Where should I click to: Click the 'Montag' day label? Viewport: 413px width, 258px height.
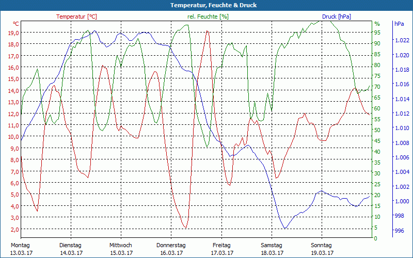pyautogui.click(x=20, y=245)
